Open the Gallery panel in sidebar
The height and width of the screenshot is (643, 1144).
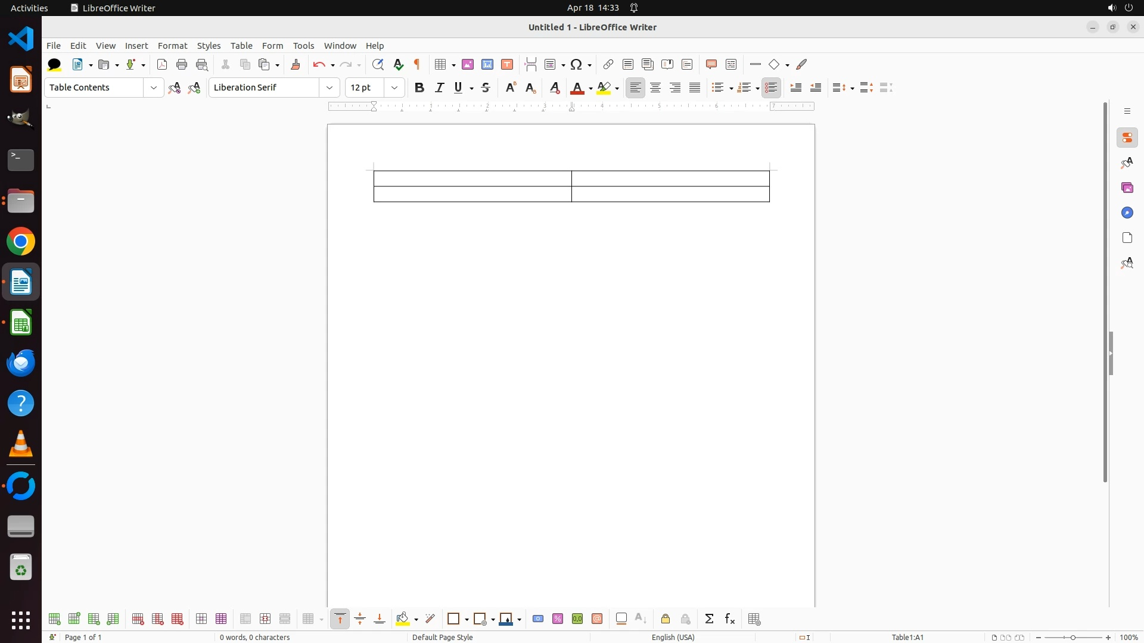[1127, 188]
